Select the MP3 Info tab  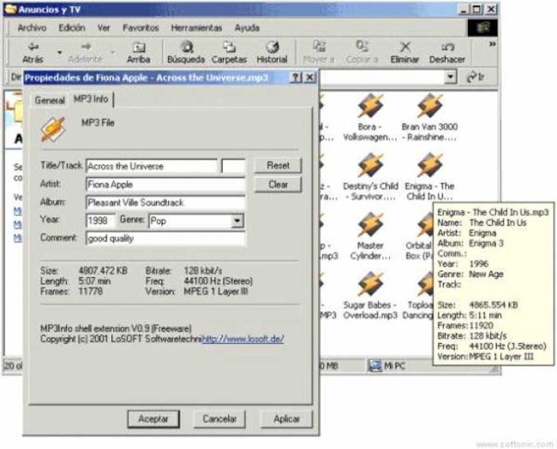(x=91, y=99)
